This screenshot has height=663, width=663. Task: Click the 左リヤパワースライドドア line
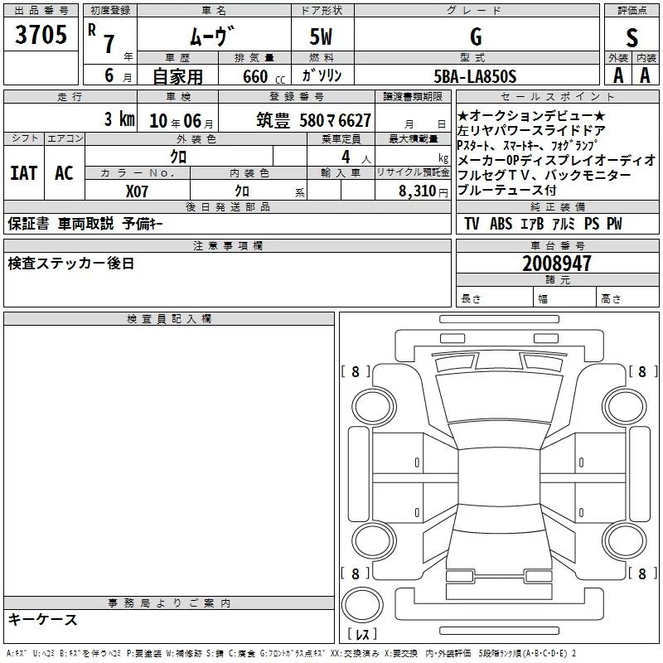pyautogui.click(x=531, y=131)
